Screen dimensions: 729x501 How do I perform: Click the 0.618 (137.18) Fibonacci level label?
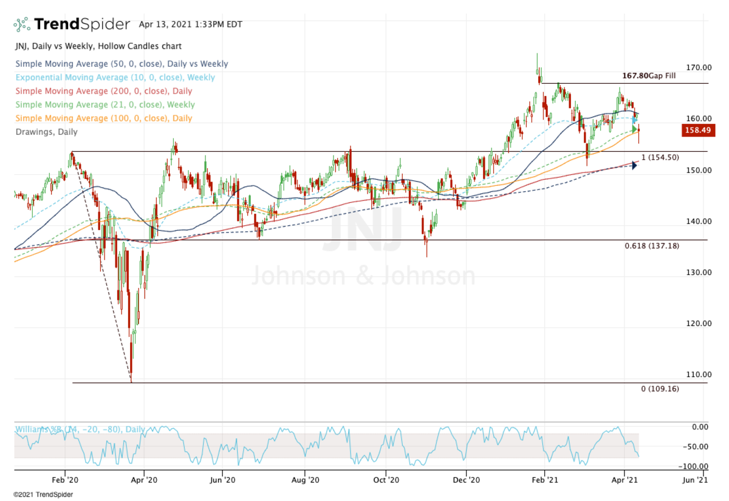(652, 246)
